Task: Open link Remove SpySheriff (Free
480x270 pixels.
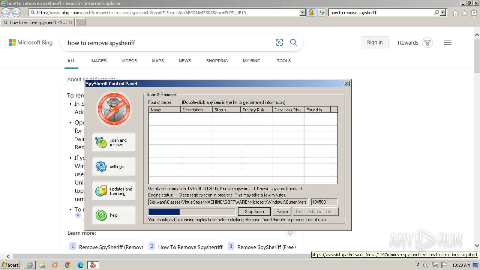Action: pos(267,247)
